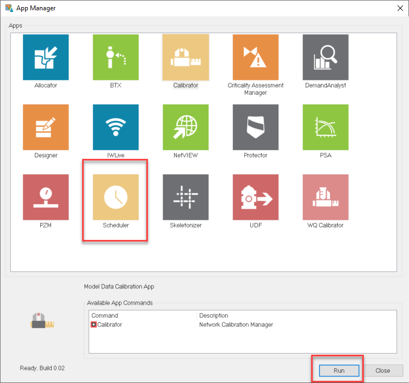Click the IWLive wifi icon
Viewport: 409px width, 383px height.
[x=115, y=127]
